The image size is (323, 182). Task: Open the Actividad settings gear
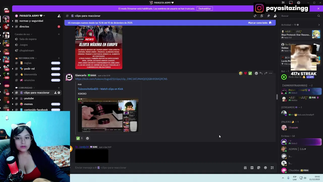298,25
